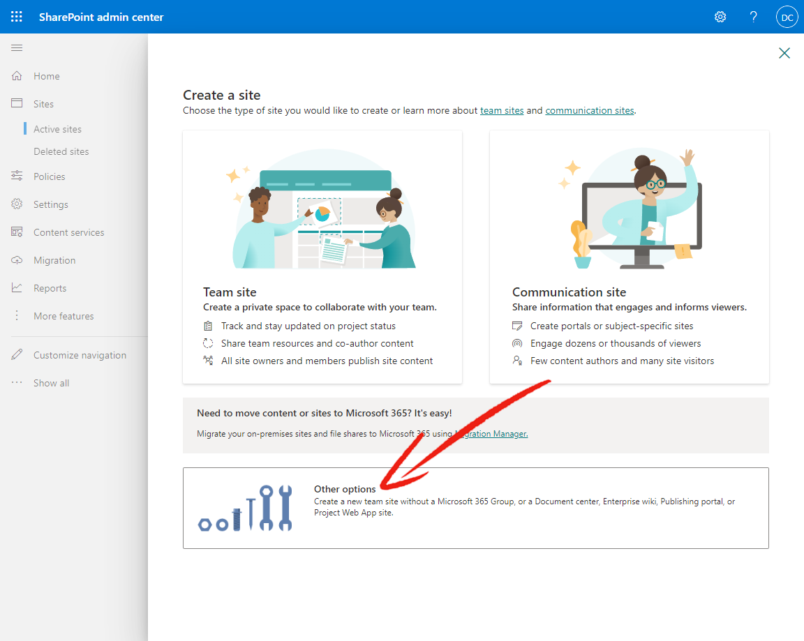Open the app launcher waffle icon

click(x=17, y=17)
